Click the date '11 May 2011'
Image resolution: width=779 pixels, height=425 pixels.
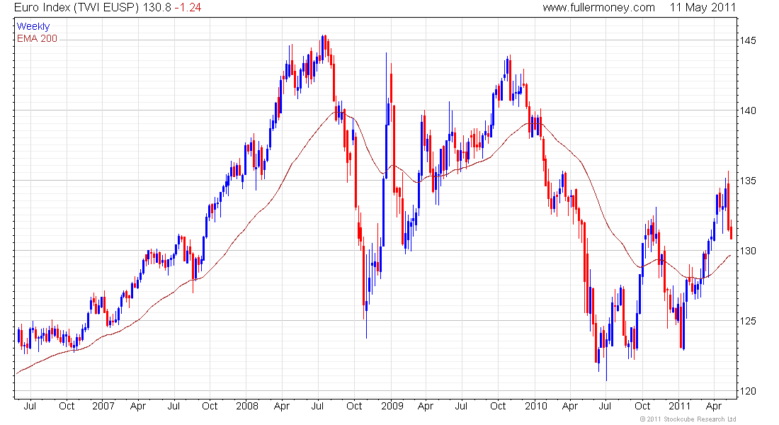point(703,8)
